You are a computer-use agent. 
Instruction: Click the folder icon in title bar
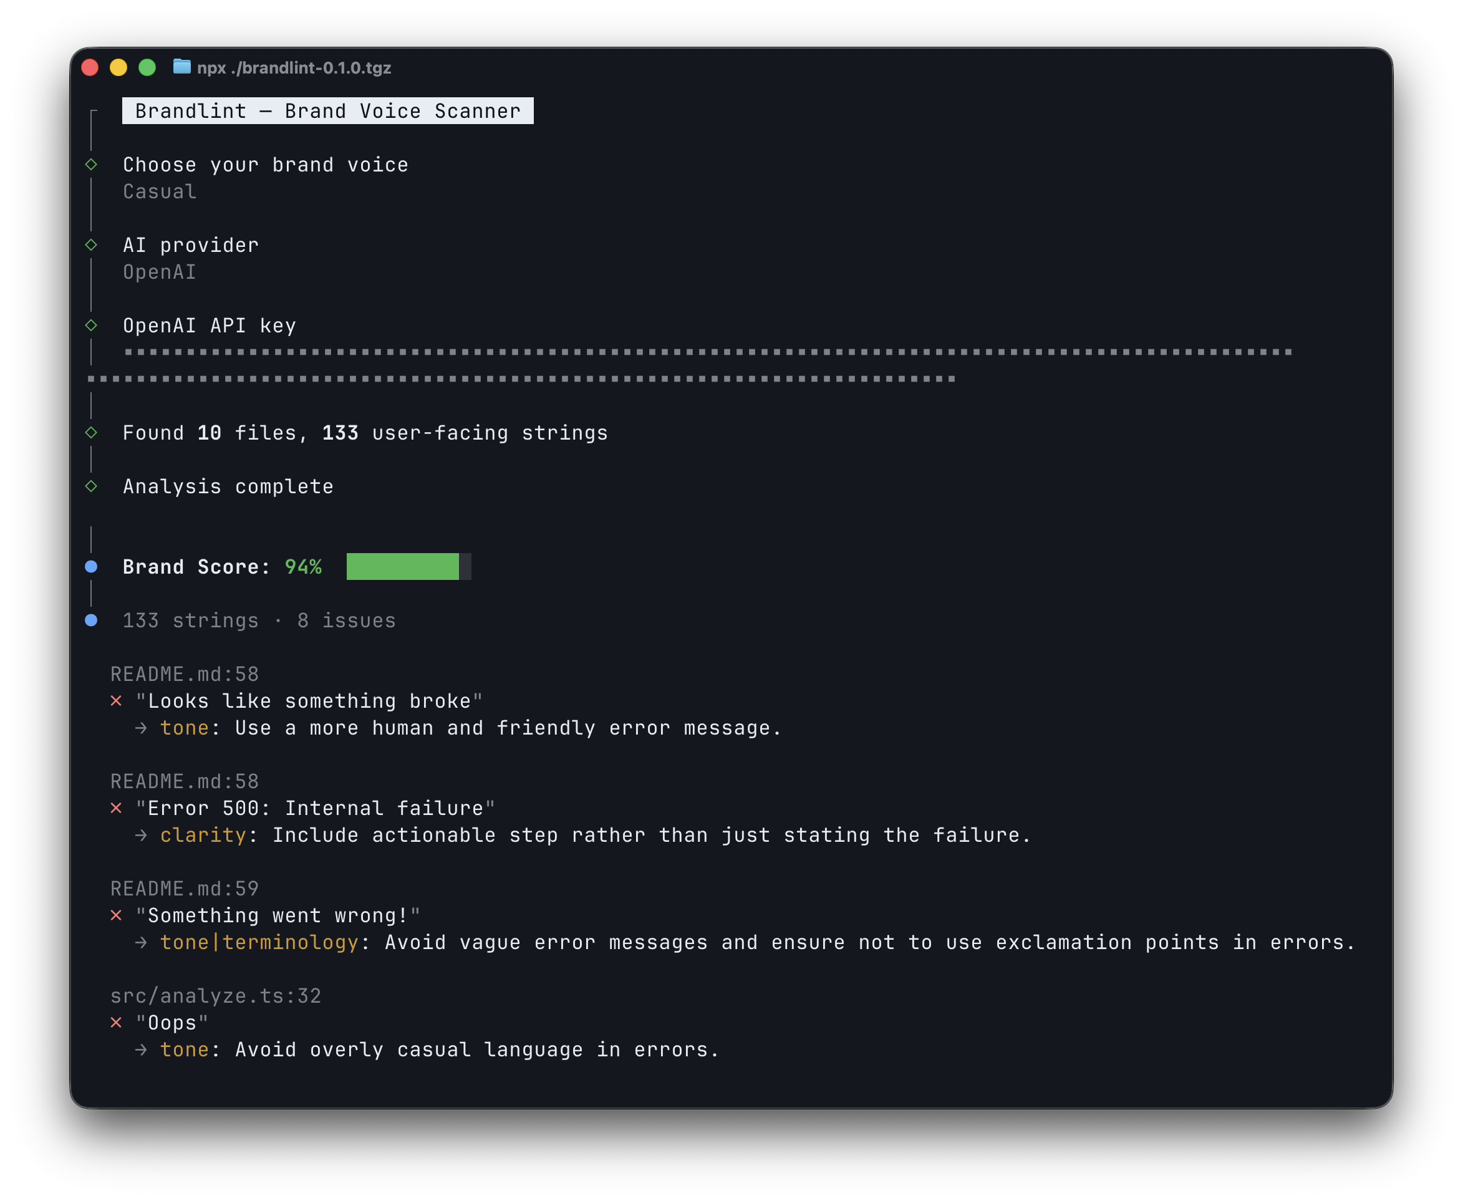click(181, 67)
